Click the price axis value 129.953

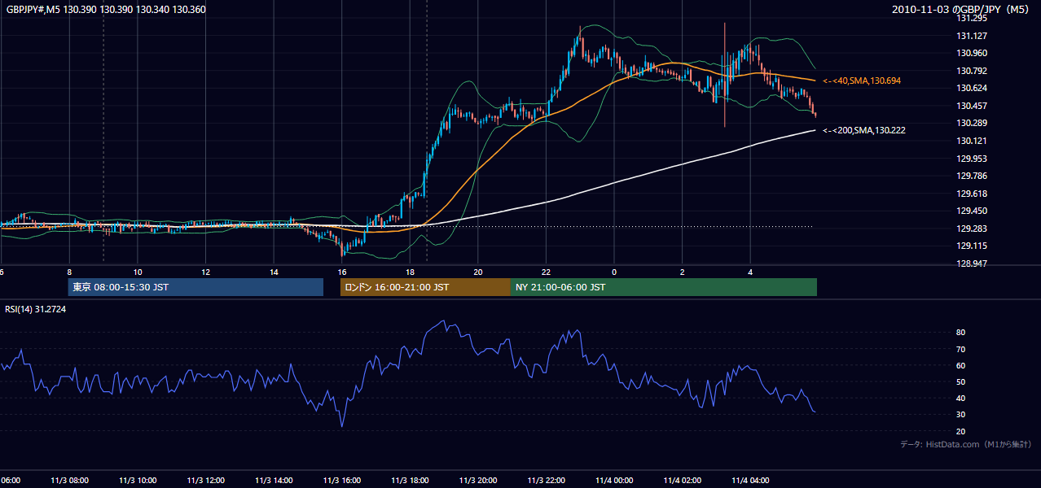(971, 159)
